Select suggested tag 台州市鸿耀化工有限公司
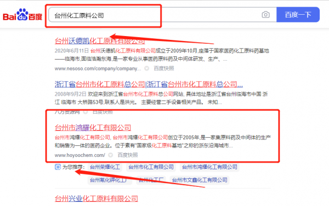This screenshot has width=329, height=206. click(209, 167)
